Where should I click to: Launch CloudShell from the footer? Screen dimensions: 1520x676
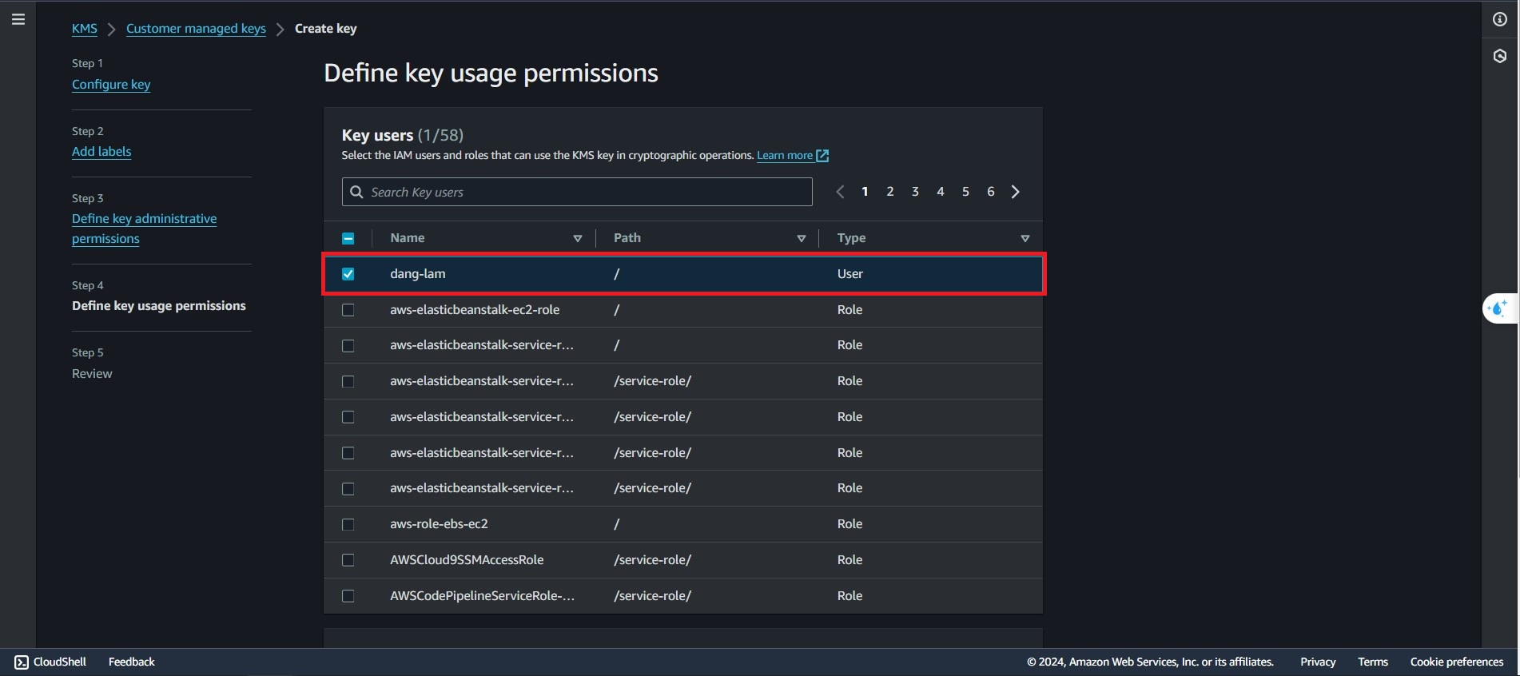click(50, 662)
